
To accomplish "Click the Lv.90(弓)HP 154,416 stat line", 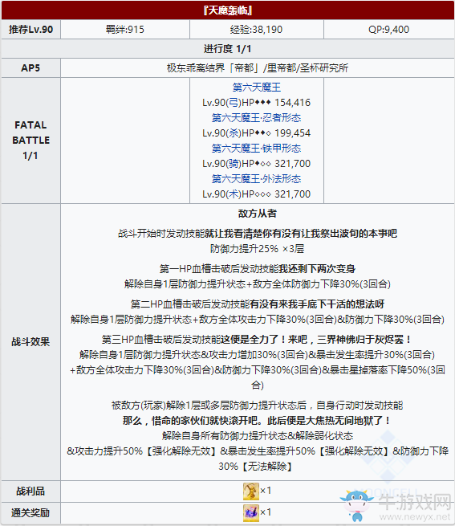I will (x=257, y=103).
